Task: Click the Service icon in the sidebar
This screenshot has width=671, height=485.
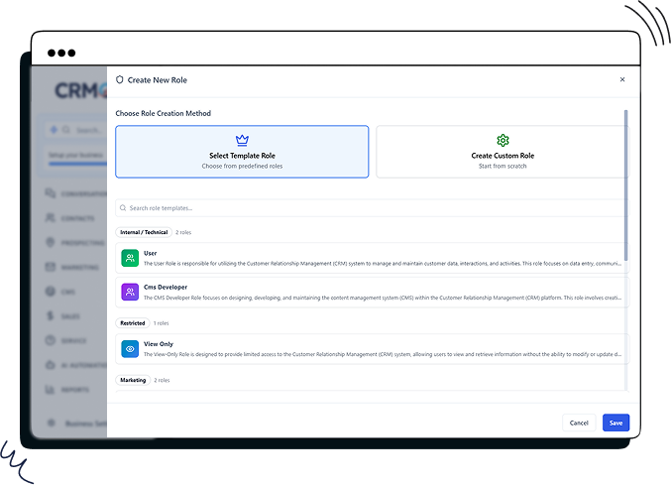Action: click(x=51, y=340)
